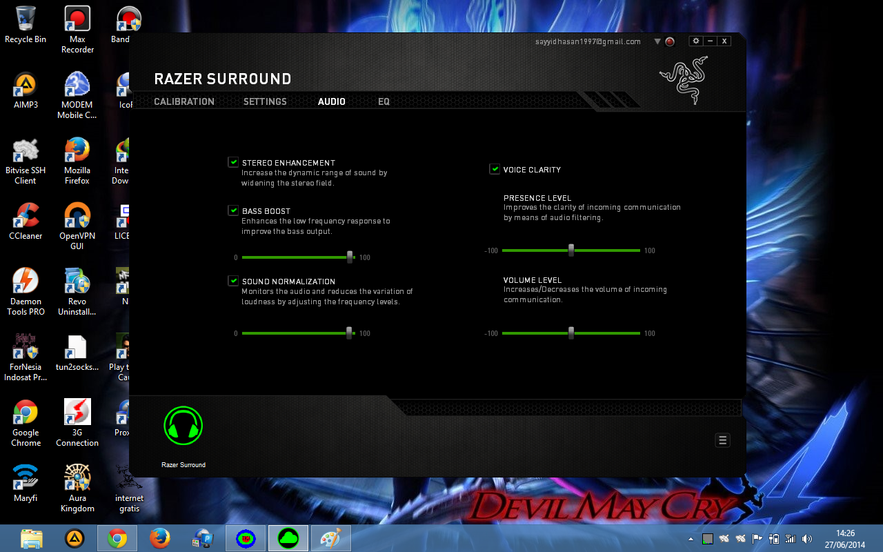Click the Razer Surround headphones icon
The height and width of the screenshot is (552, 883).
click(183, 426)
